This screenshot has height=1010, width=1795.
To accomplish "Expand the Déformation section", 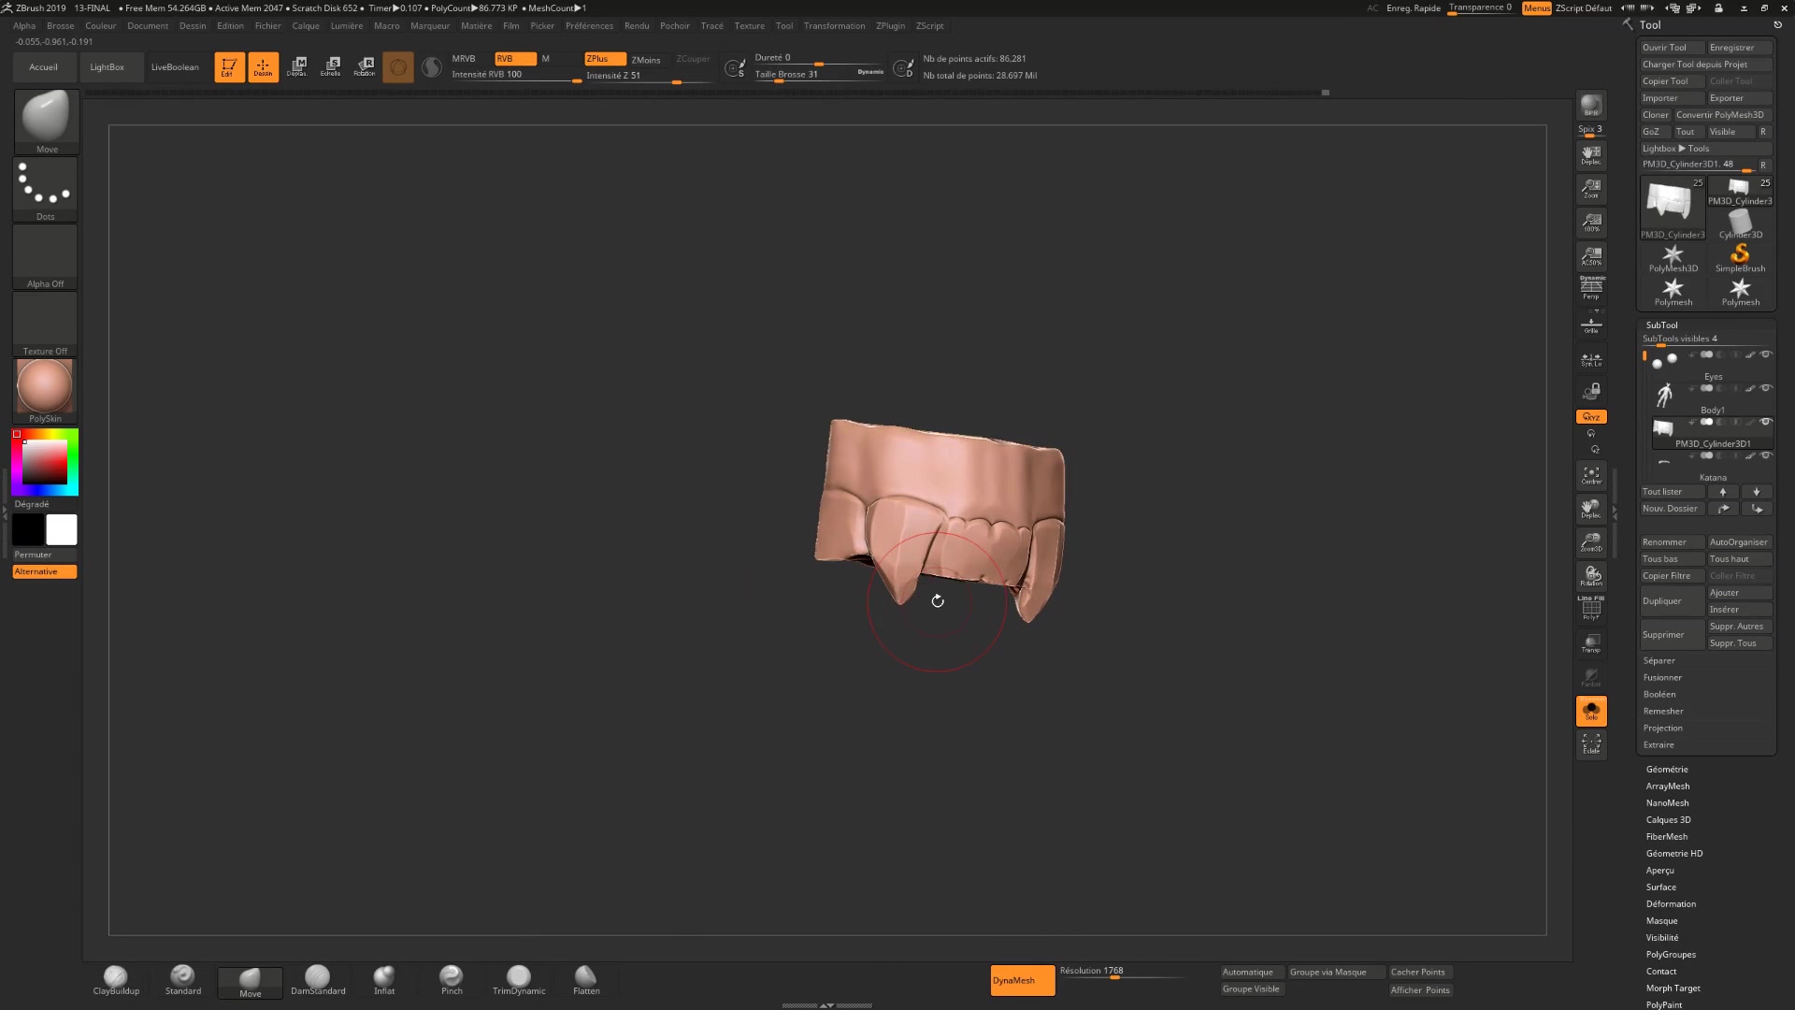I will 1671,902.
